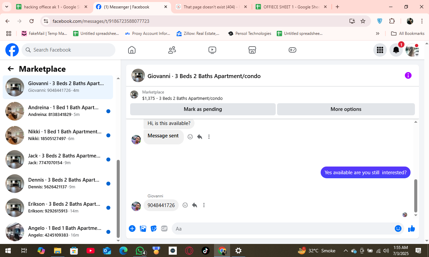Viewport: 429px width, 257px height.
Task: Open Chrome three-dot menu
Action: [x=422, y=21]
